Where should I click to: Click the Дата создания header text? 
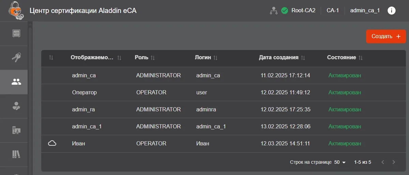pos(279,58)
